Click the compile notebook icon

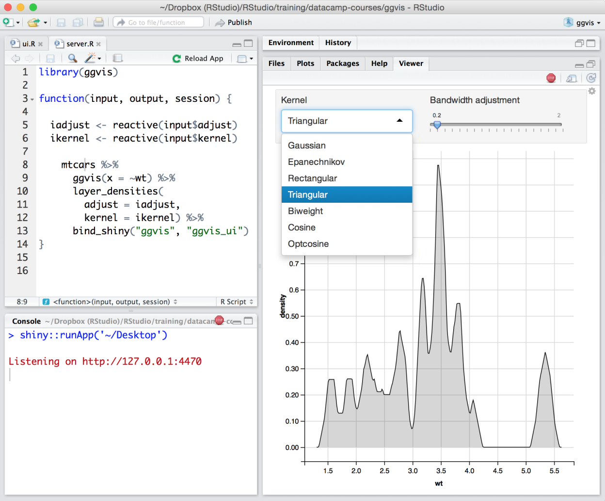click(x=117, y=59)
